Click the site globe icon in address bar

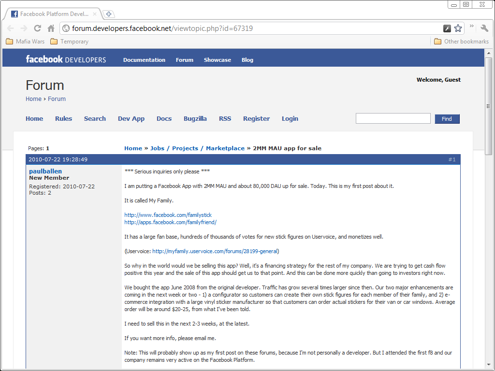click(x=66, y=29)
